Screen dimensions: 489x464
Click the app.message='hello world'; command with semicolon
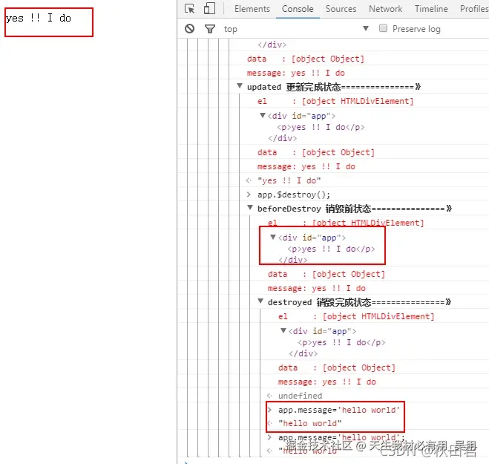pyautogui.click(x=341, y=437)
